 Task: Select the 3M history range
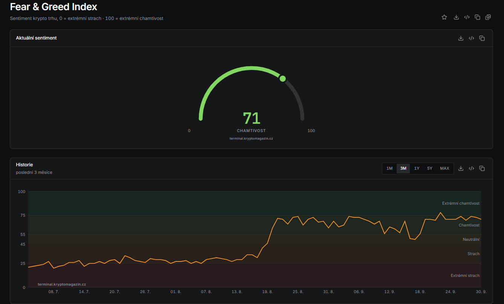coord(403,168)
